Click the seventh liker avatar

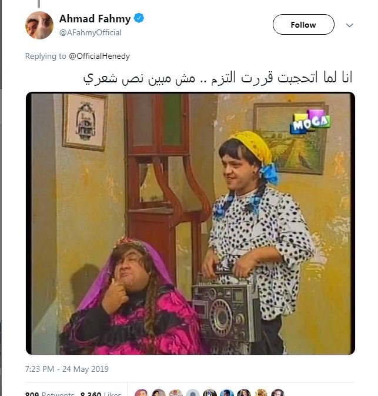(244, 392)
